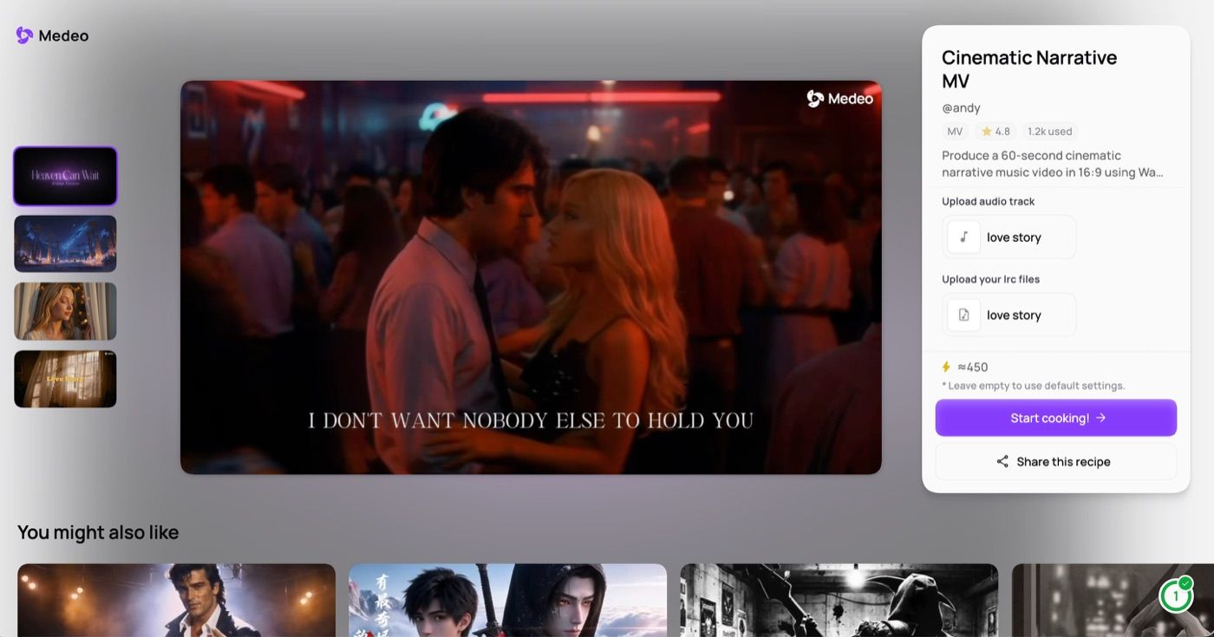1214x637 pixels.
Task: Share this recipe
Action: tap(1055, 461)
